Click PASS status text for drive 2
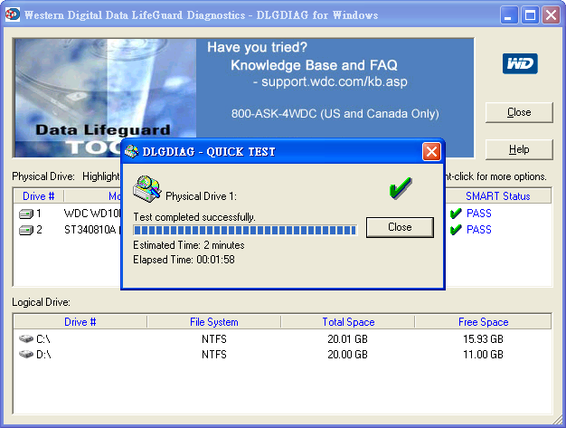 click(x=479, y=230)
